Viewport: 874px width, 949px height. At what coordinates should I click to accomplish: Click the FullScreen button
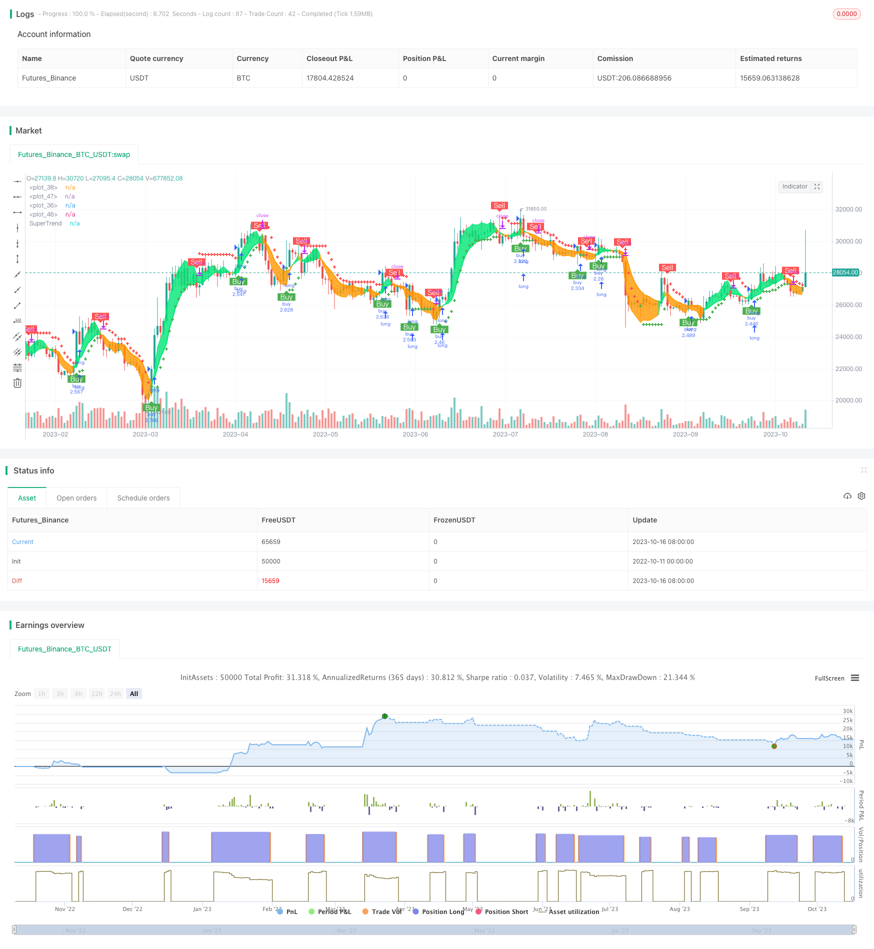click(x=829, y=678)
